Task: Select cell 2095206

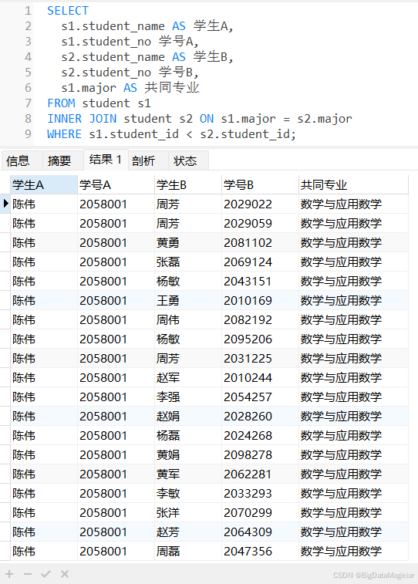Action: (260, 339)
